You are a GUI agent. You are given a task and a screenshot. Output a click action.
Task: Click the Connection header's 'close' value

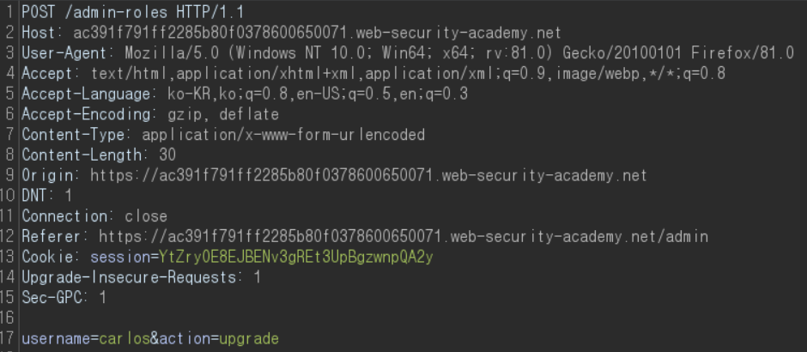(146, 215)
